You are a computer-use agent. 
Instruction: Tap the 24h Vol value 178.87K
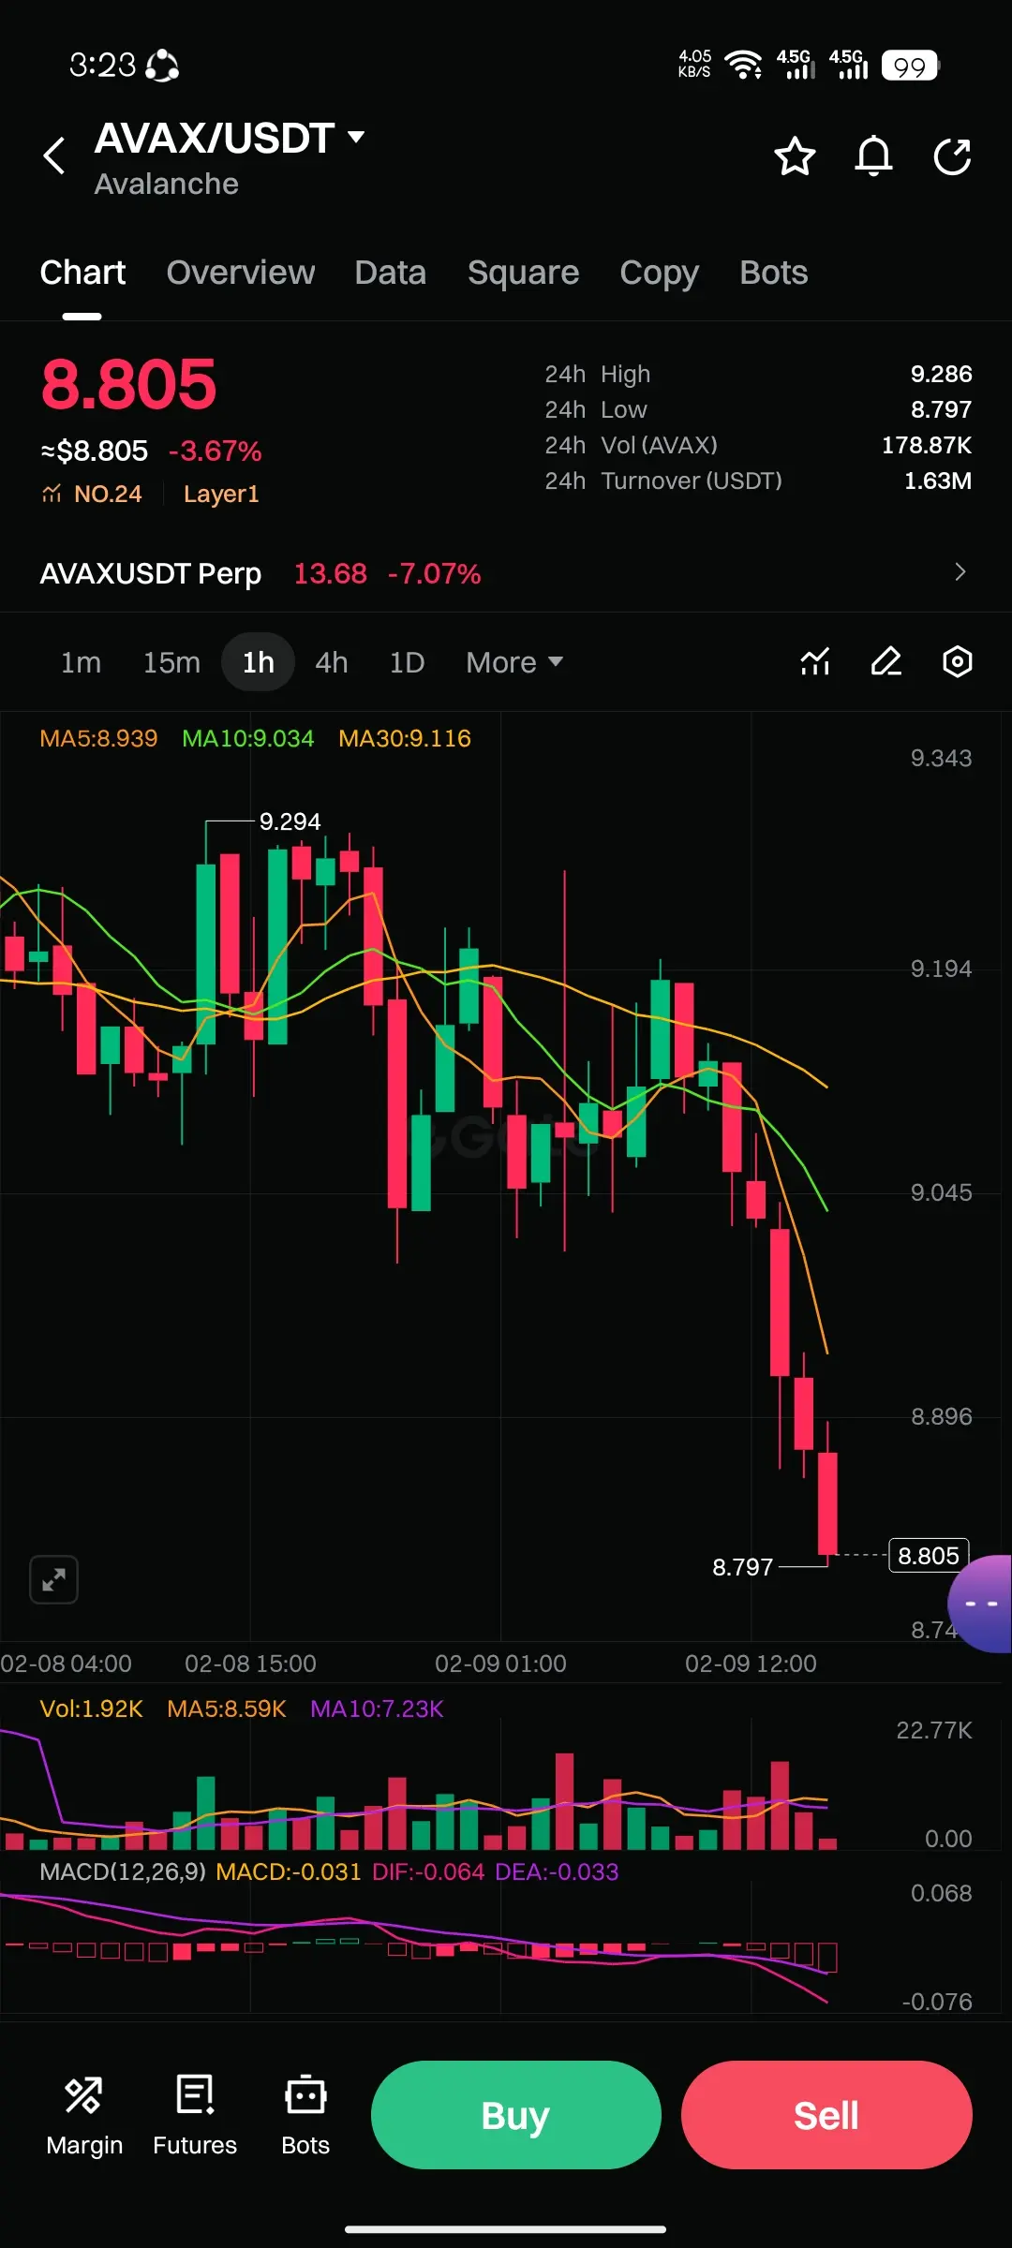click(927, 445)
